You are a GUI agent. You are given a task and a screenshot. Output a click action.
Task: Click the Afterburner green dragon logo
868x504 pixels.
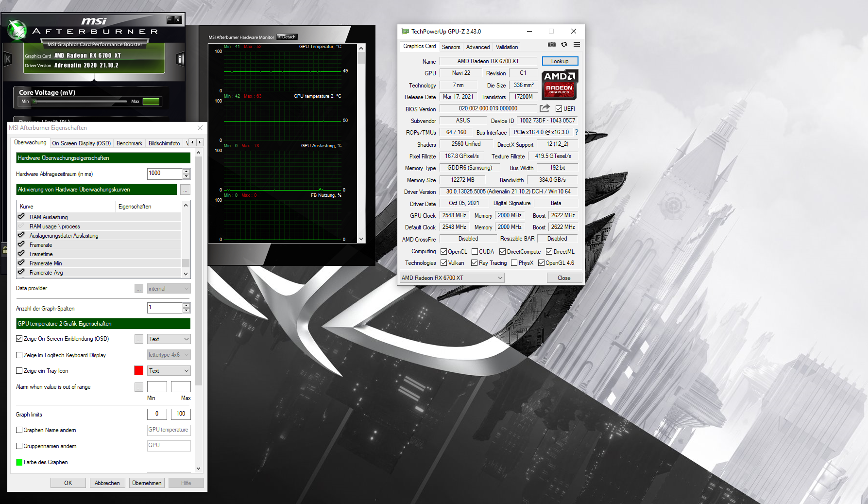click(x=17, y=30)
